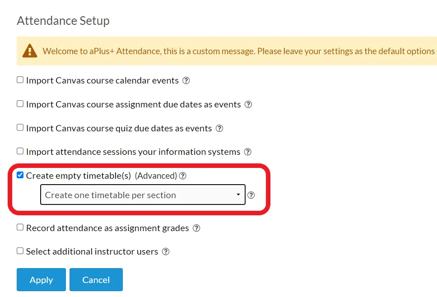This screenshot has height=297, width=437.
Task: Check Select additional instructor users option
Action: [20, 251]
